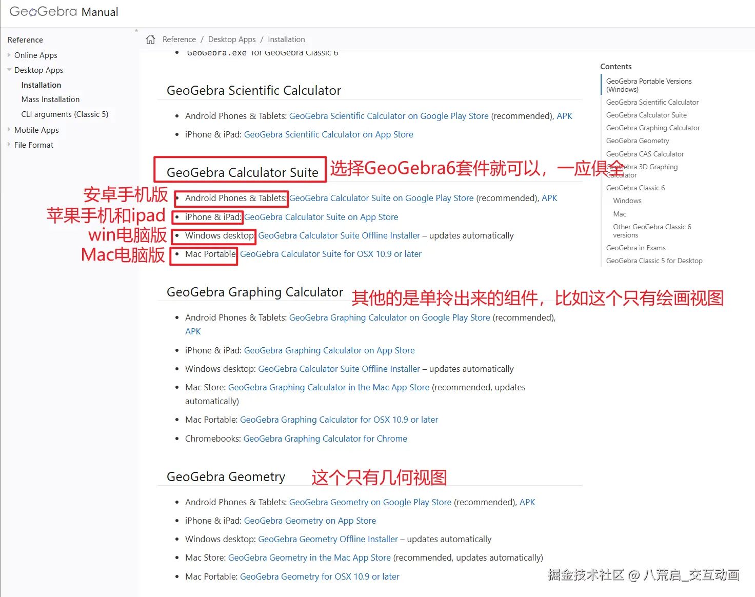The height and width of the screenshot is (597, 755).
Task: Download Calculator Suite Offline Installer under Calculator Suite
Action: tap(339, 235)
